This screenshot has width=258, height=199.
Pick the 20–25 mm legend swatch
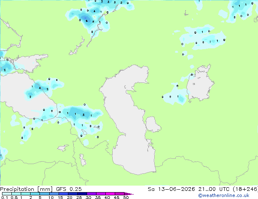[x=72, y=194]
